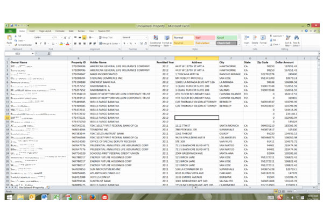Apply Comma Style format
The image size is (323, 215).
click(x=135, y=44)
